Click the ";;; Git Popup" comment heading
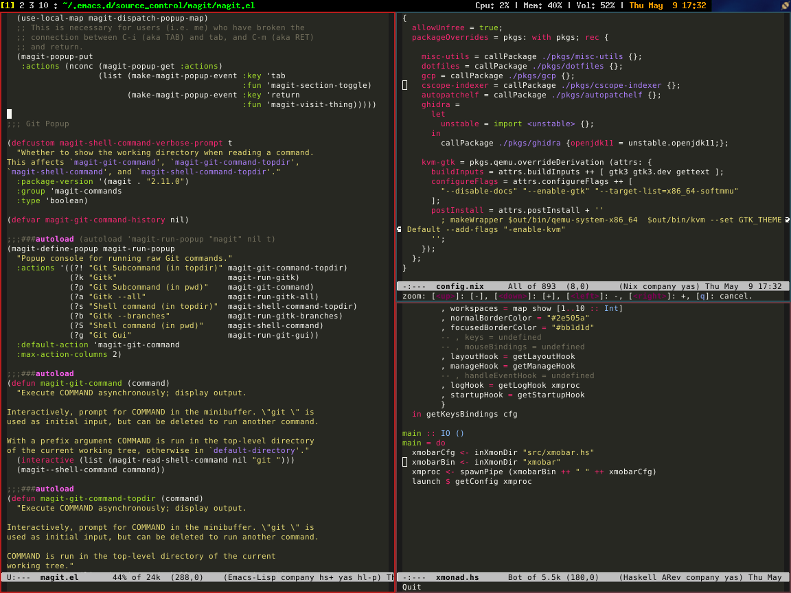 (38, 124)
